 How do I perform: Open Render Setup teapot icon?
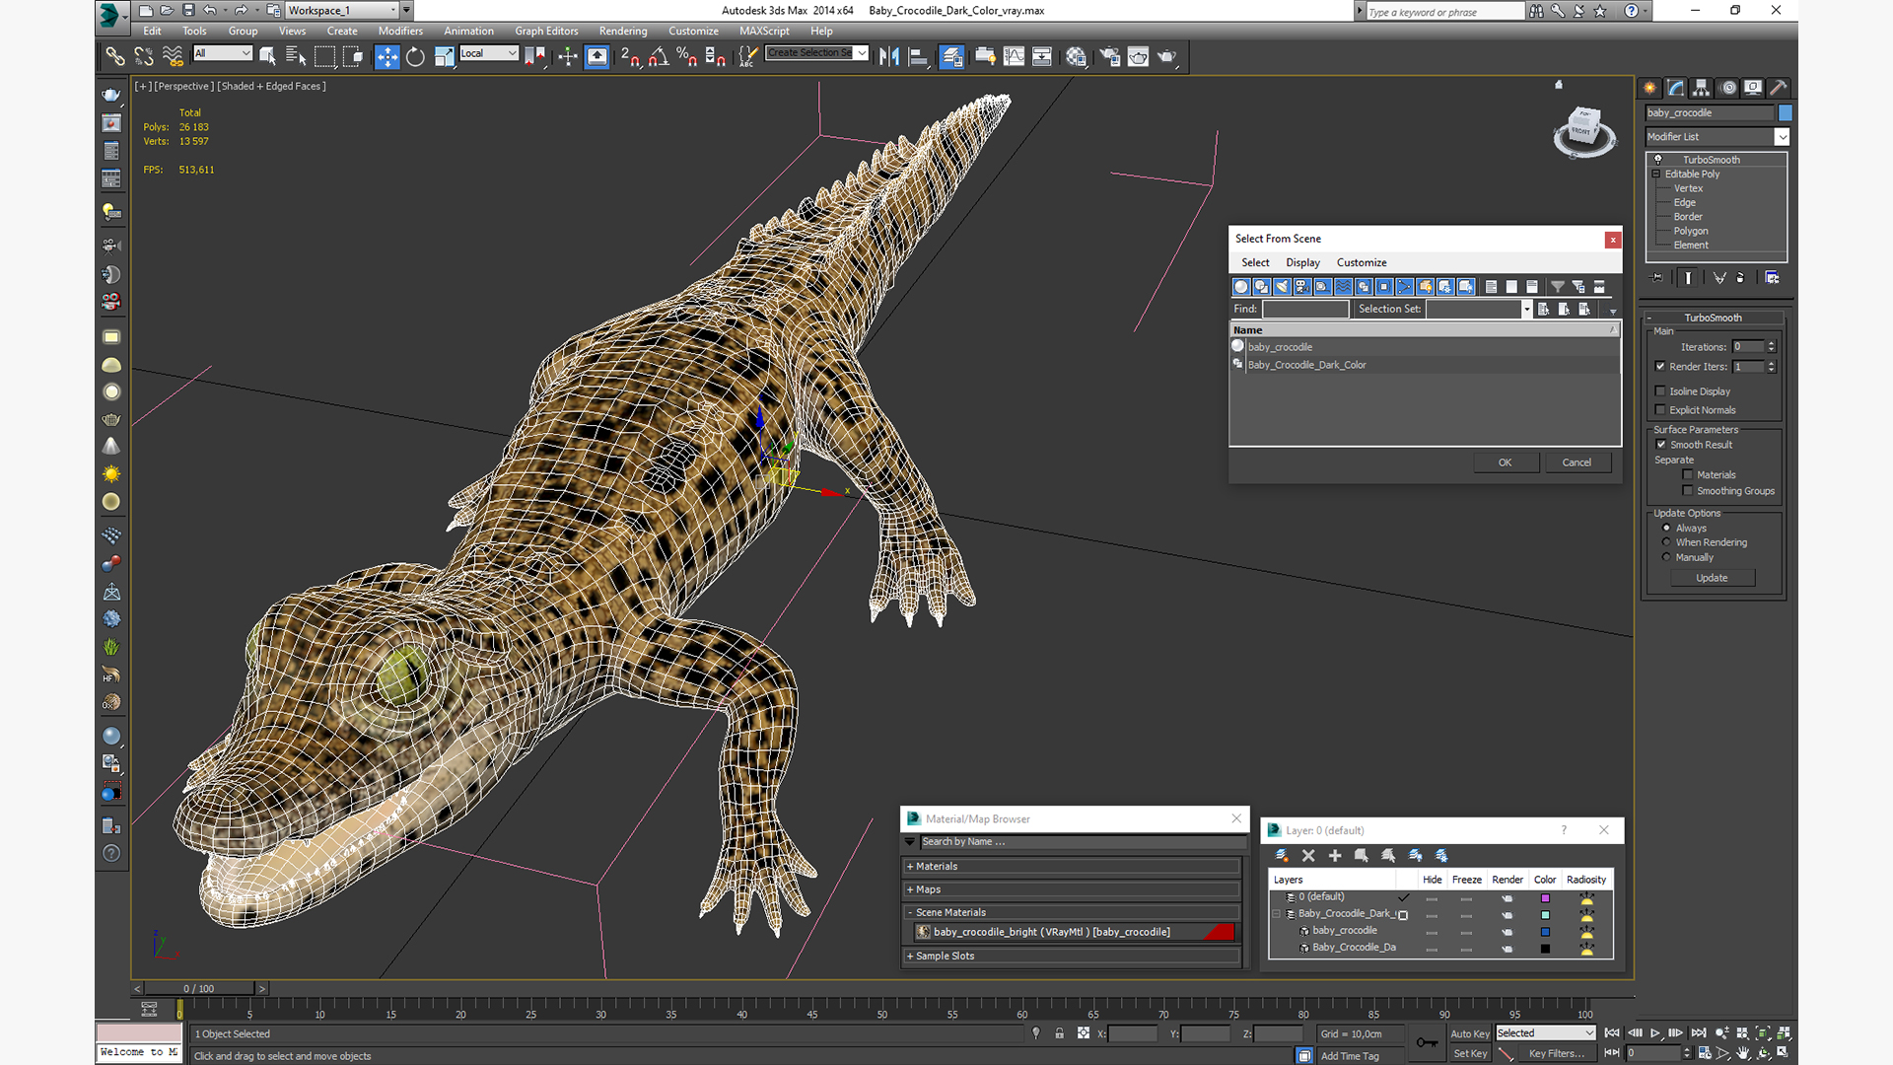[x=1109, y=57]
